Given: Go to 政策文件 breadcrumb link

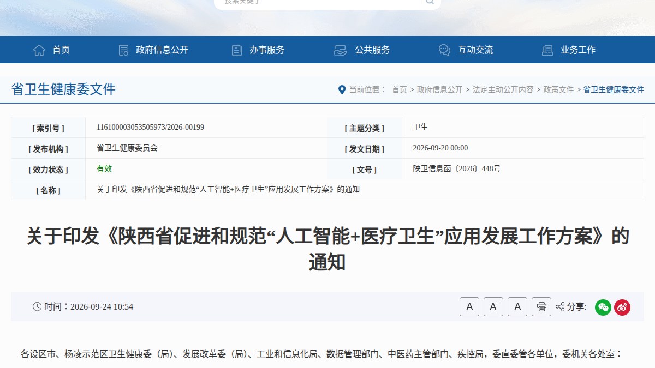Looking at the screenshot, I should (x=559, y=89).
